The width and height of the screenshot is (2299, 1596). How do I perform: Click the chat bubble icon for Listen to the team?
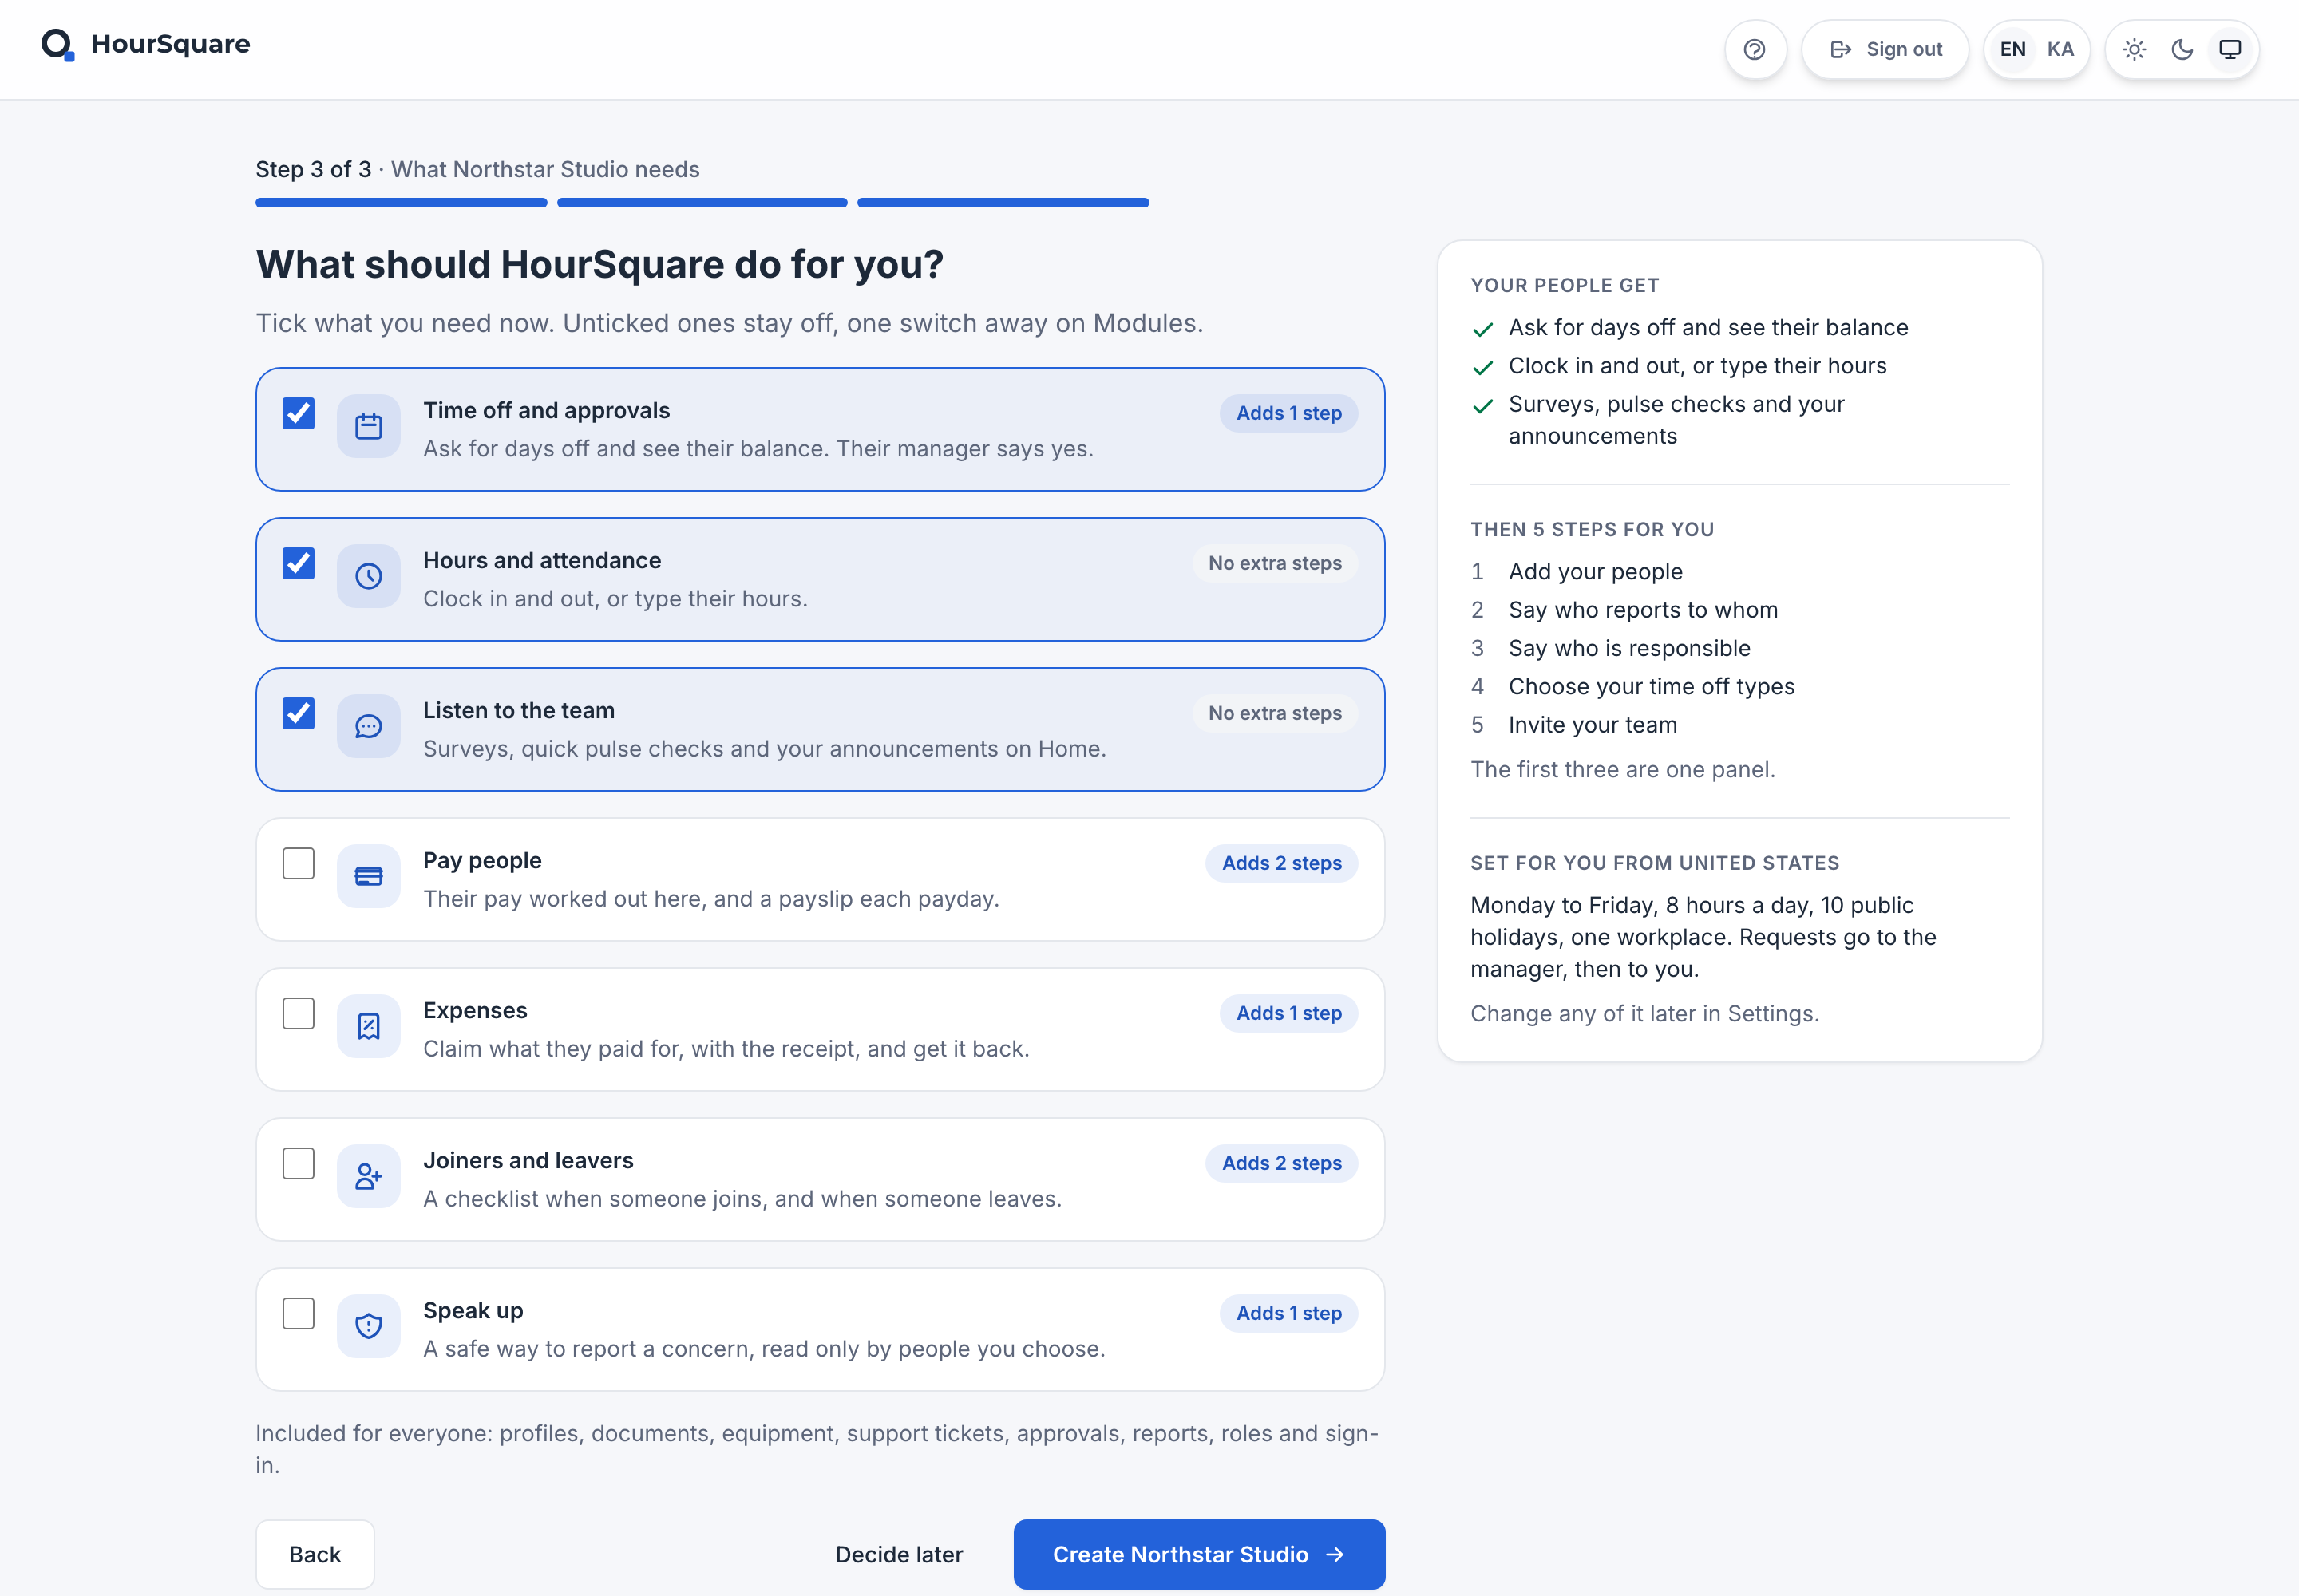[x=368, y=727]
